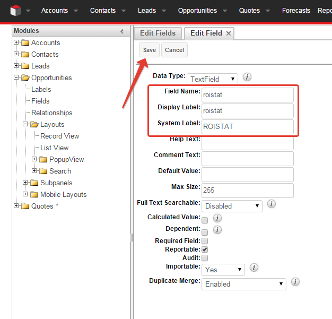Show info for Full Text Searchable

272,204
